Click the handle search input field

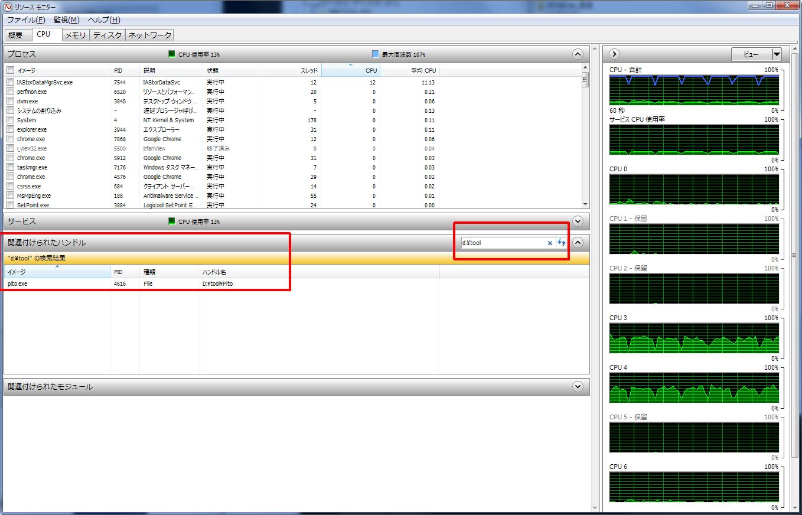click(x=502, y=243)
